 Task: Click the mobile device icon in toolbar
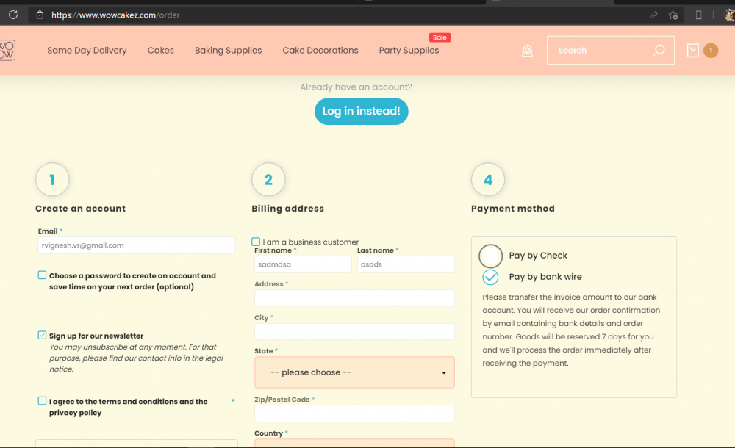click(x=699, y=15)
